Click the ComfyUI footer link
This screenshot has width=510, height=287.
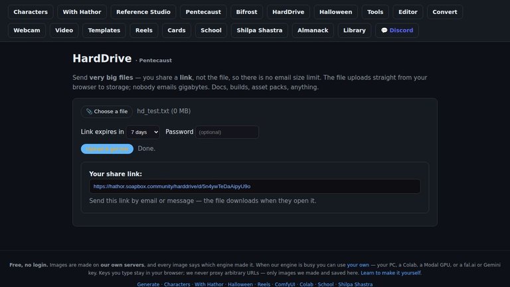click(x=285, y=284)
